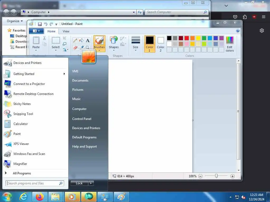
Task: Show hidden tray icons arrow
Action: pos(230,197)
